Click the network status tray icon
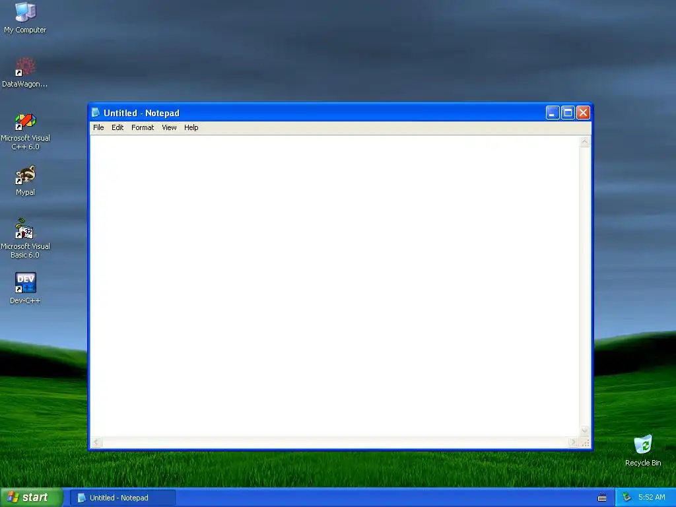676x507 pixels. click(626, 498)
